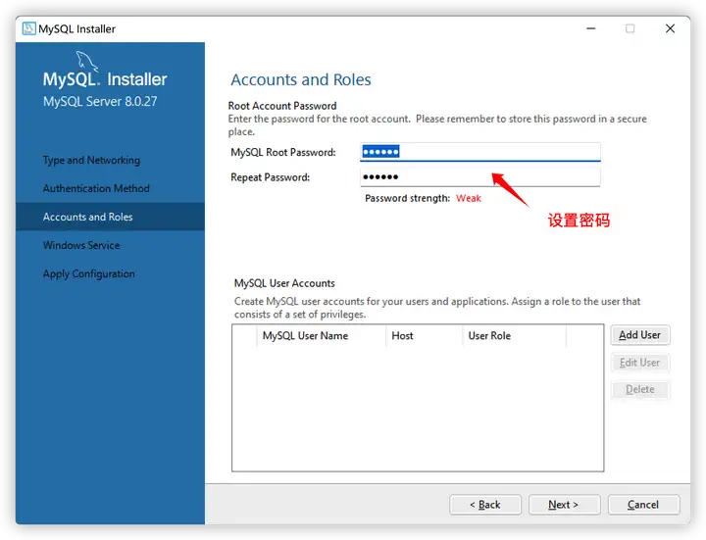Click inside the empty user accounts list
The width and height of the screenshot is (706, 540).
(x=418, y=408)
